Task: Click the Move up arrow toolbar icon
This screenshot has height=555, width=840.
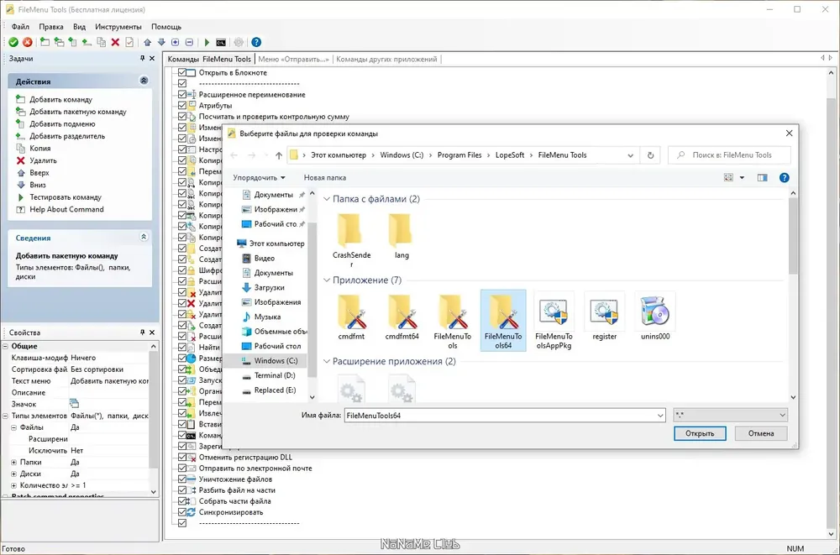Action: 147,42
